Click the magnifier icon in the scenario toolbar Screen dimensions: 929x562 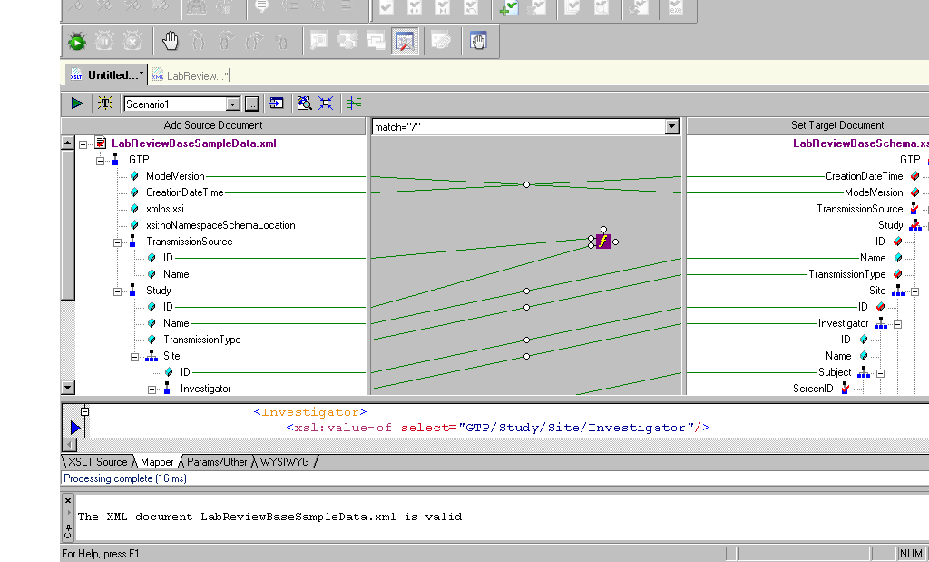pyautogui.click(x=304, y=104)
